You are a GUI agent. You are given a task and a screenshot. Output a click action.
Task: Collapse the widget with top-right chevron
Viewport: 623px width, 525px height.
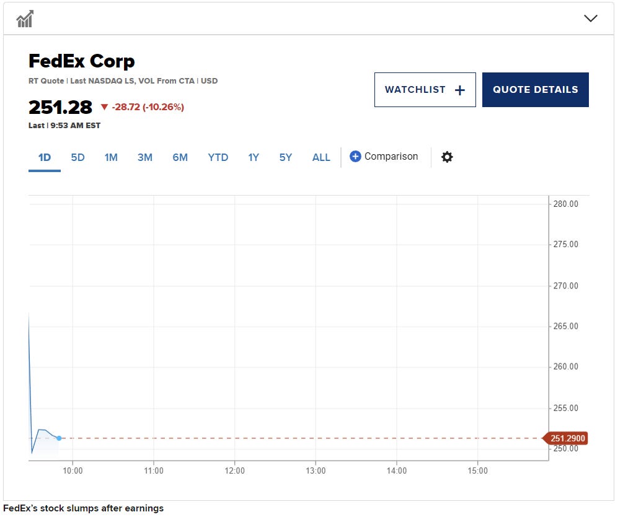(x=590, y=19)
